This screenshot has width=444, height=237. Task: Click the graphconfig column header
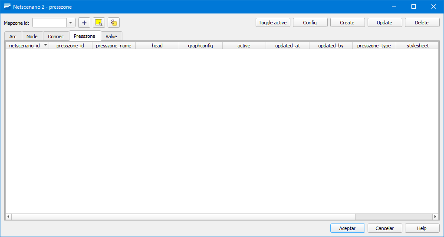tap(201, 45)
